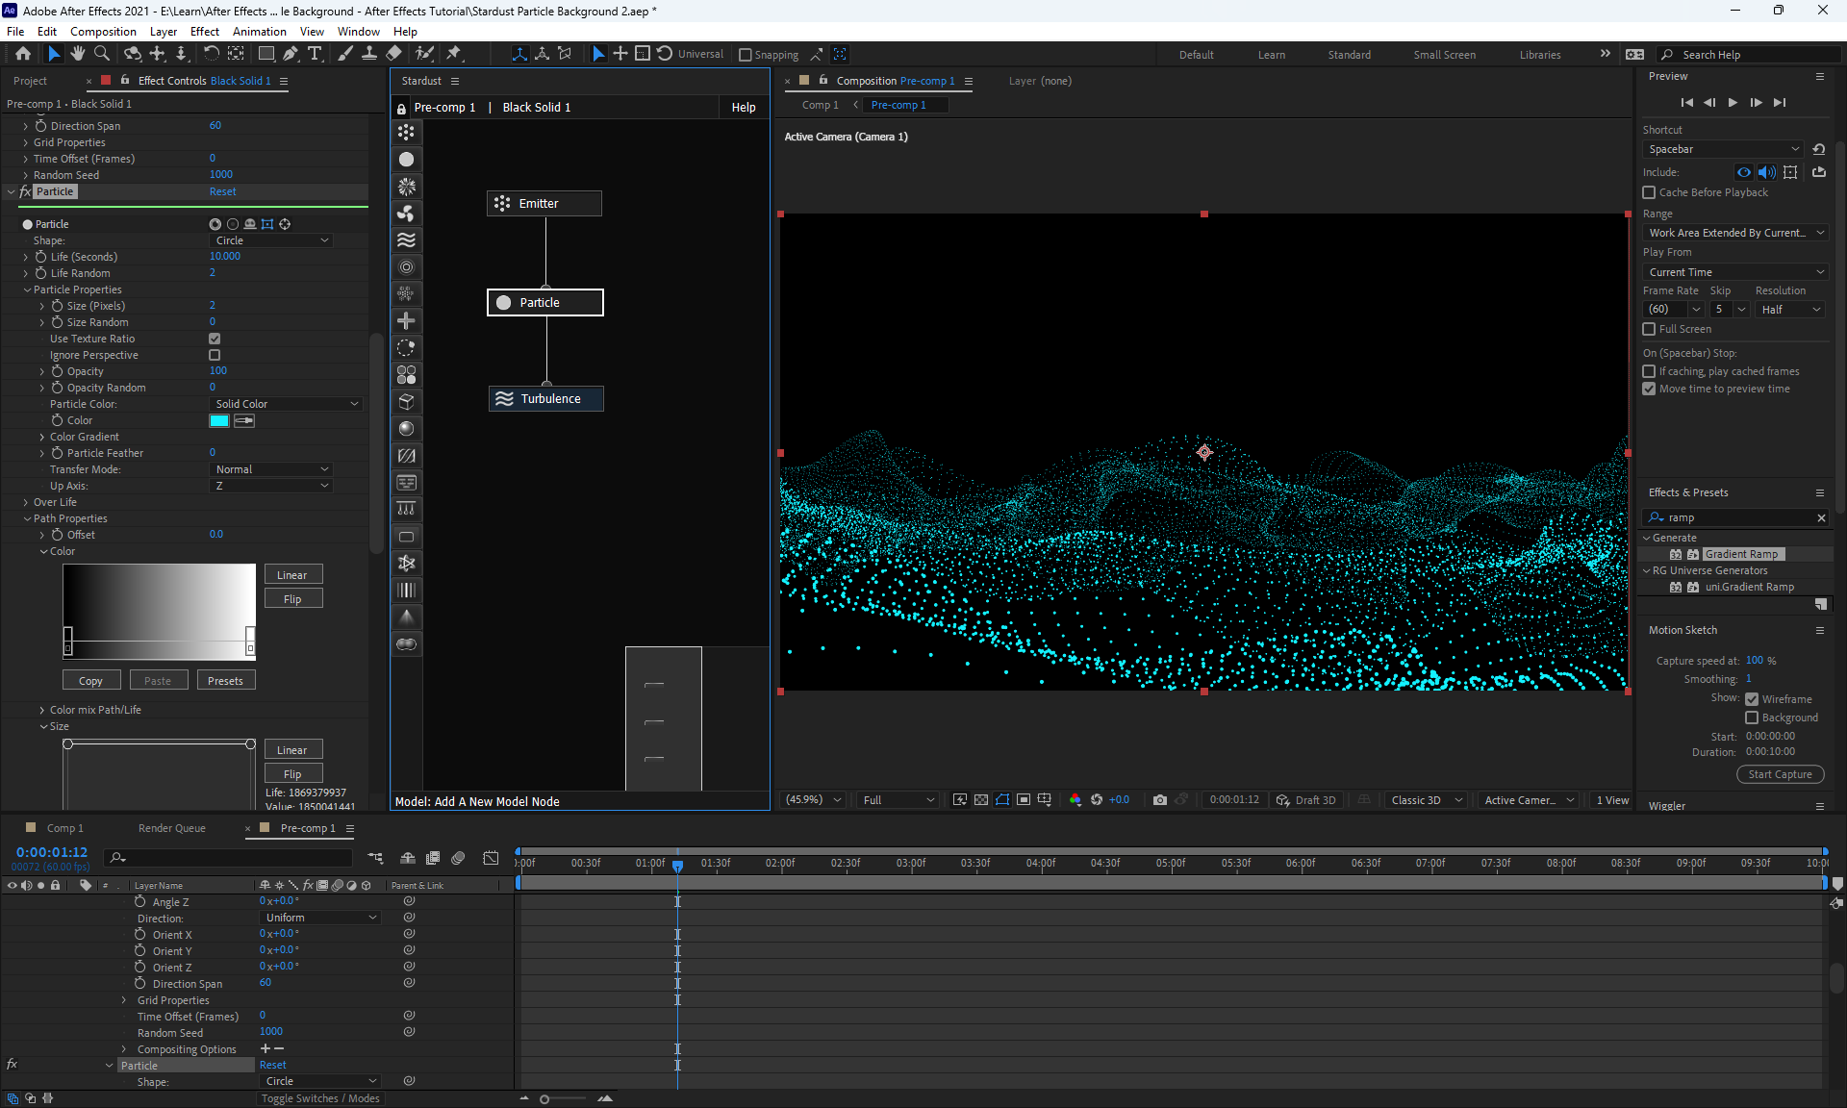Screen dimensions: 1847x1108
Task: Take snapshot with camera icon
Action: [1160, 800]
